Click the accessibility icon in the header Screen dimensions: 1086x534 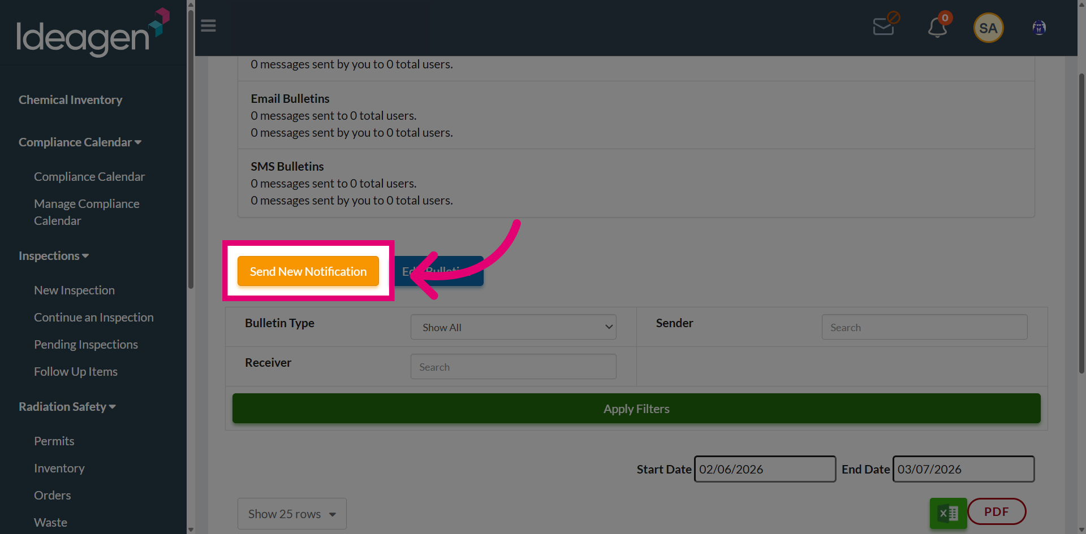1039,28
